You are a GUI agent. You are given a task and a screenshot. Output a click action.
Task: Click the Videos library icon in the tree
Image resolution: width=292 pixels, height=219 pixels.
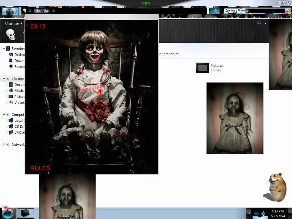coord(11,102)
